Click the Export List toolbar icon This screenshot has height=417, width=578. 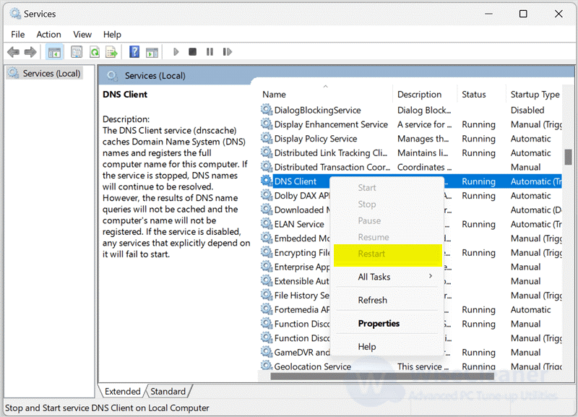(x=111, y=52)
